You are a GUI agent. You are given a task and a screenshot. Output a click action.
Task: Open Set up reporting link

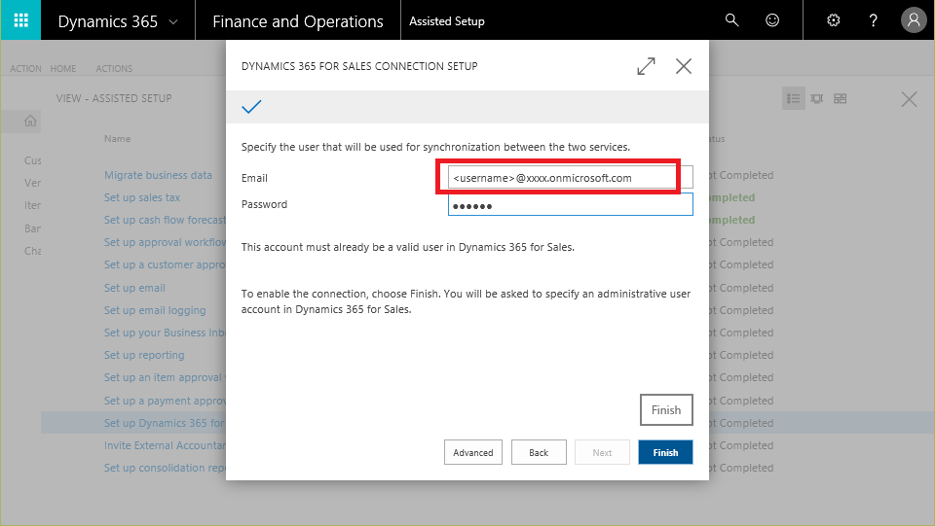coord(144,355)
